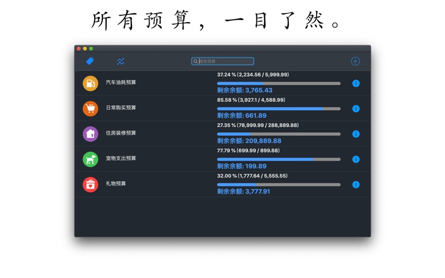Click the magnifier icon in search box
Image resolution: width=445 pixels, height=278 pixels.
pyautogui.click(x=195, y=61)
